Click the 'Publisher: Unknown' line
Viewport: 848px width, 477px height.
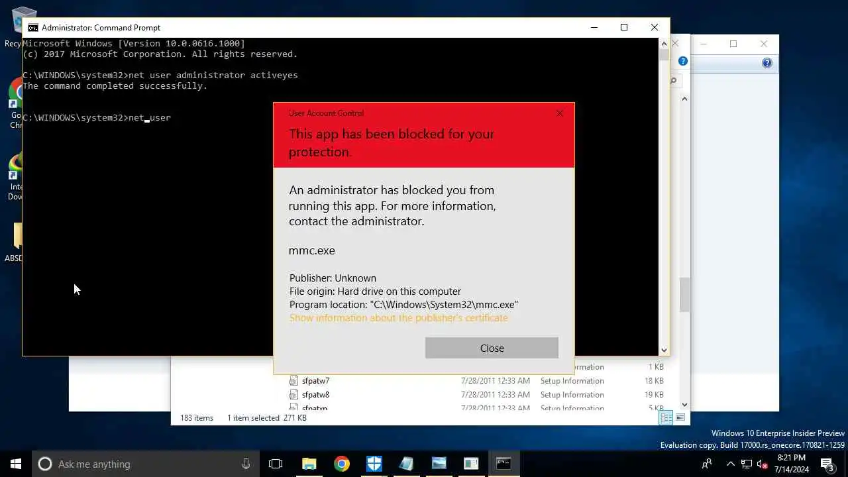[333, 278]
